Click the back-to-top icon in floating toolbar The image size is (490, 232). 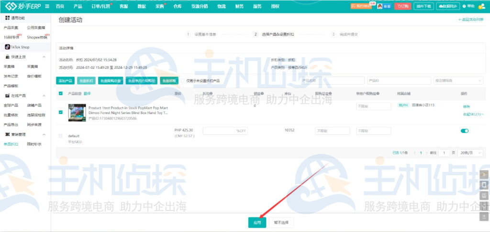pos(484,216)
